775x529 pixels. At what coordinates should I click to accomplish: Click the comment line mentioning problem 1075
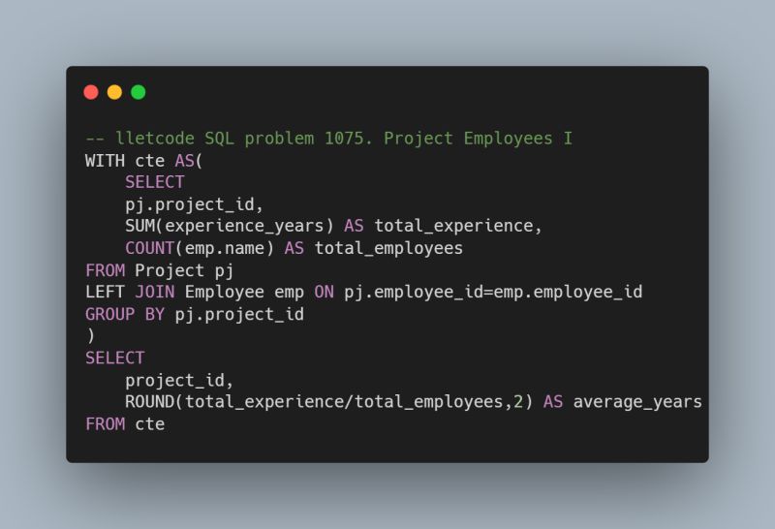(x=328, y=139)
